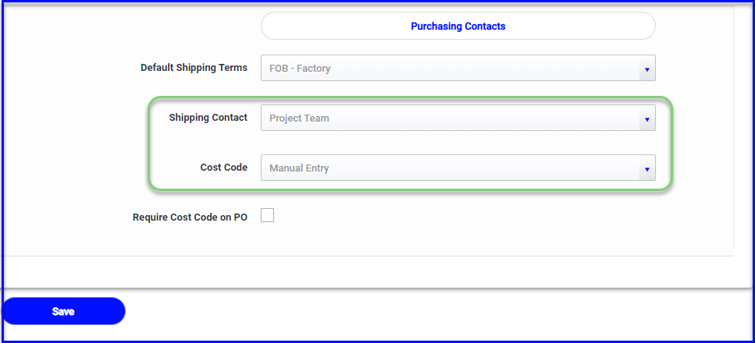Enable the Require Cost Code on PO checkbox
This screenshot has width=755, height=343.
pyautogui.click(x=267, y=215)
